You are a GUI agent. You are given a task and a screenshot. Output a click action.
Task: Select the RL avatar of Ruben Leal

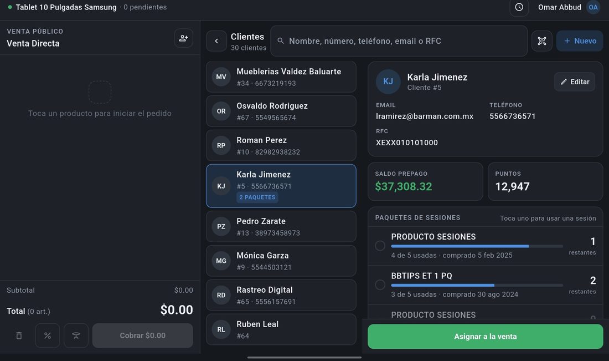(221, 329)
